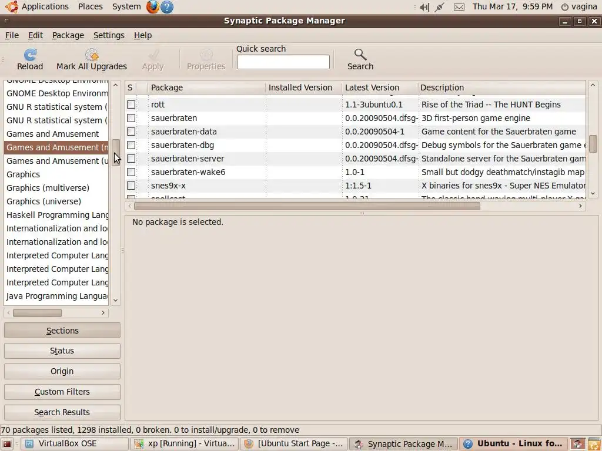Viewport: 602px width, 451px height.
Task: Open the File menu
Action: pos(12,35)
